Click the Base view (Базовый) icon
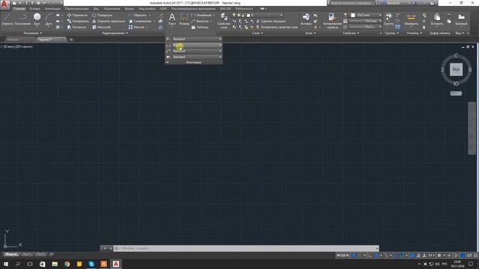 click(461, 19)
